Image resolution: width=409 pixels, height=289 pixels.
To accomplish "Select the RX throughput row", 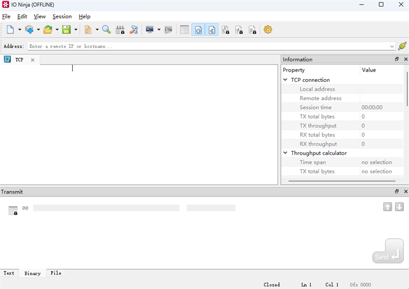I will pyautogui.click(x=343, y=144).
